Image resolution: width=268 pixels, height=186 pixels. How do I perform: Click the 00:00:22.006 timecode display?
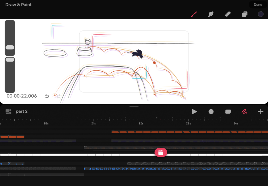pos(22,96)
